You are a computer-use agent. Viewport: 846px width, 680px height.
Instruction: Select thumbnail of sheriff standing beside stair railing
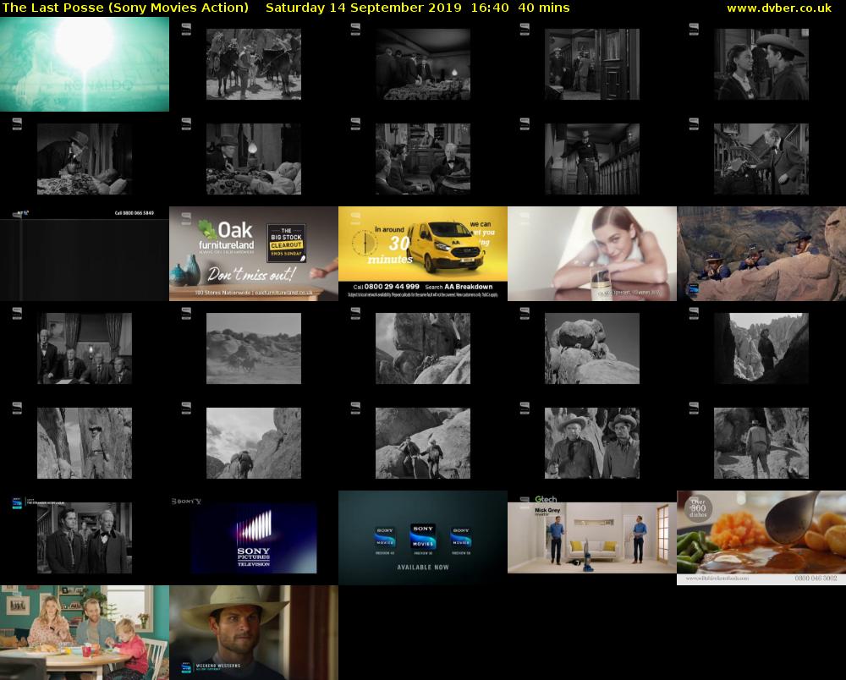(x=592, y=159)
